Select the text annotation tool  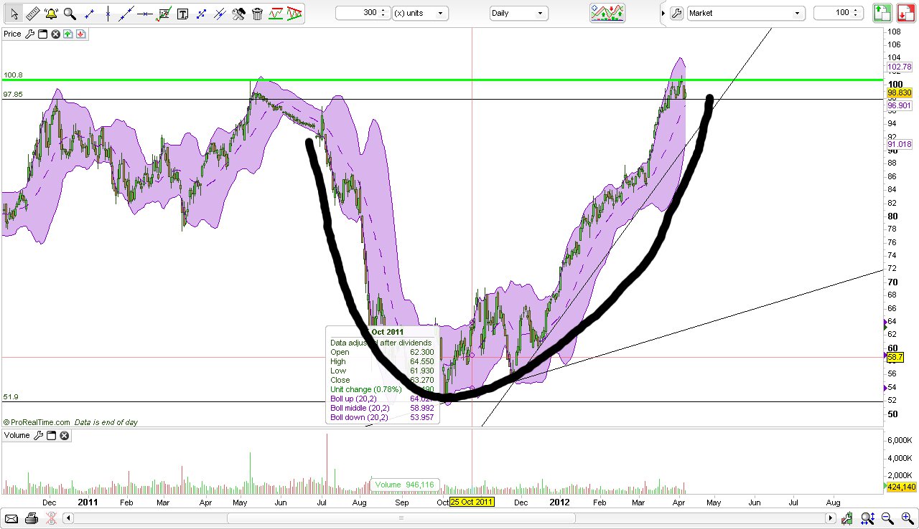[x=182, y=13]
